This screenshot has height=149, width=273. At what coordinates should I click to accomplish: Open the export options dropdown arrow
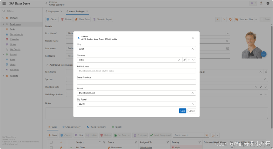(217, 135)
